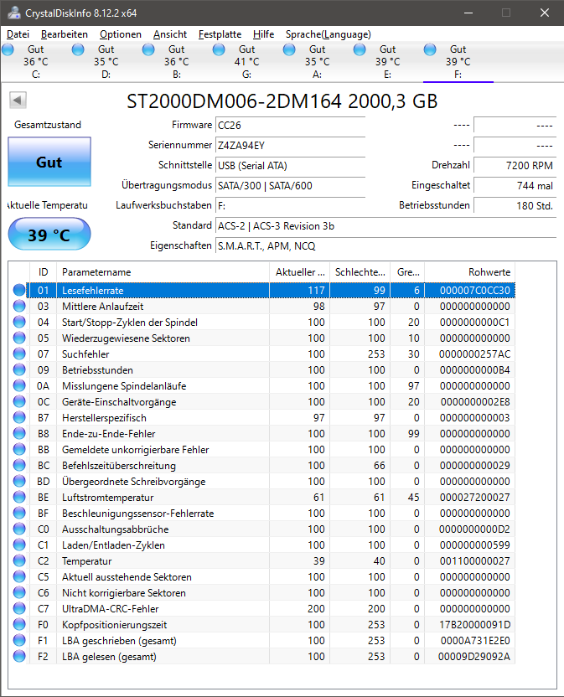The height and width of the screenshot is (697, 564).
Task: Click status icon of Kopfpositionierungszeit row
Action: [19, 624]
